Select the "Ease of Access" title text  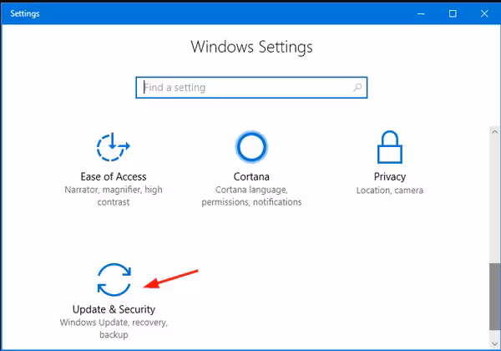(x=114, y=176)
